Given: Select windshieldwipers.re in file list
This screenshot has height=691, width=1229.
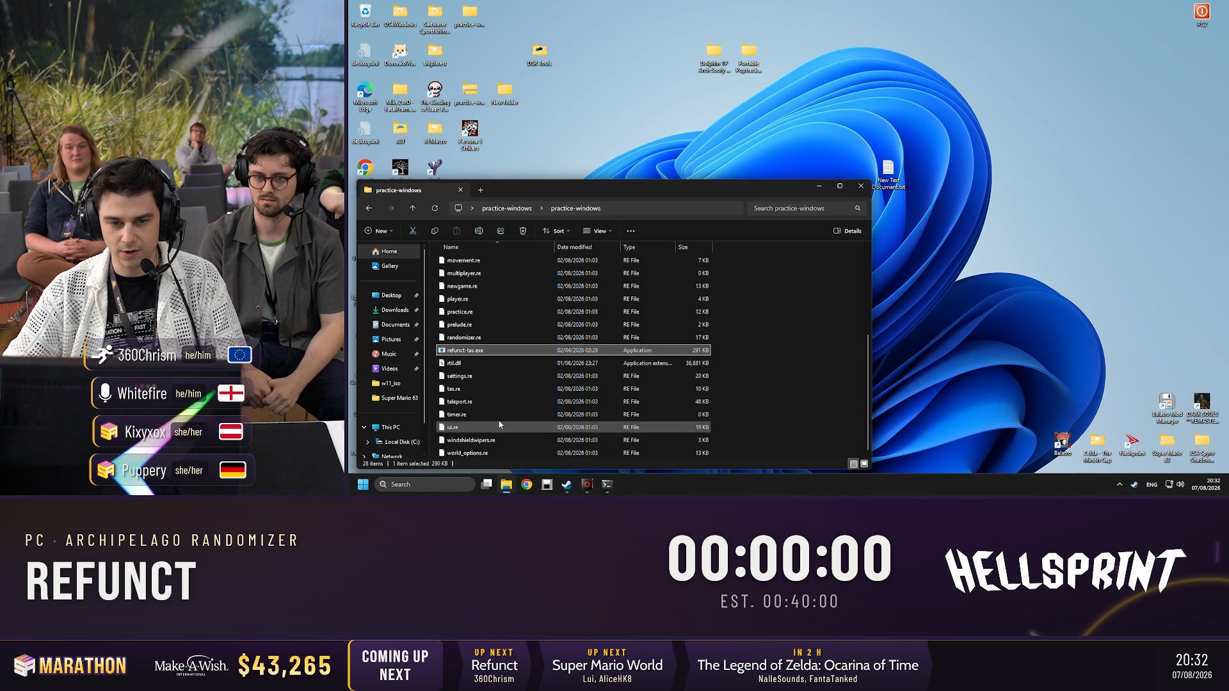Looking at the screenshot, I should click(574, 440).
